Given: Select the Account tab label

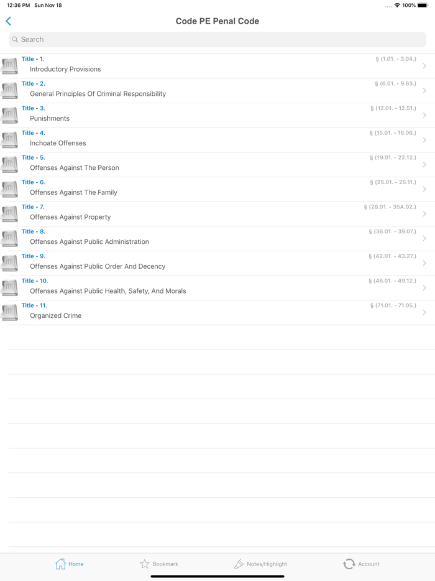Looking at the screenshot, I should pos(369,564).
